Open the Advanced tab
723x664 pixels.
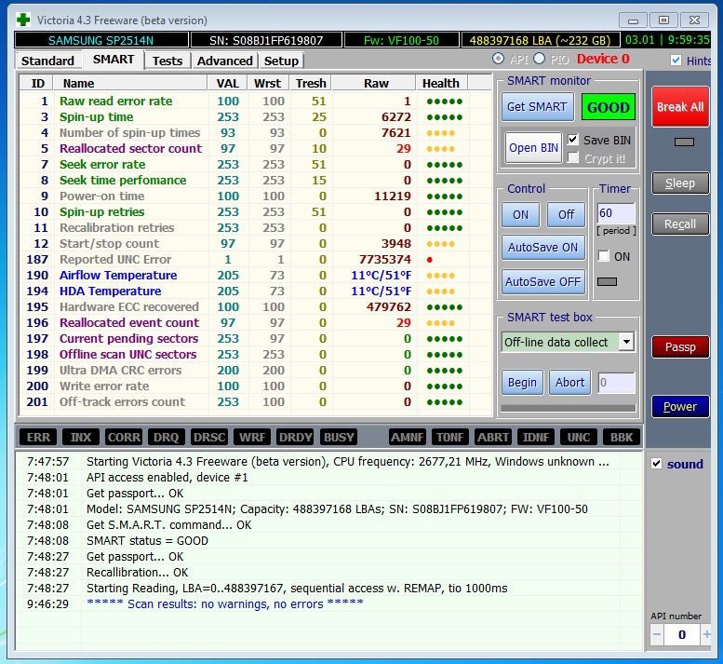pyautogui.click(x=224, y=61)
